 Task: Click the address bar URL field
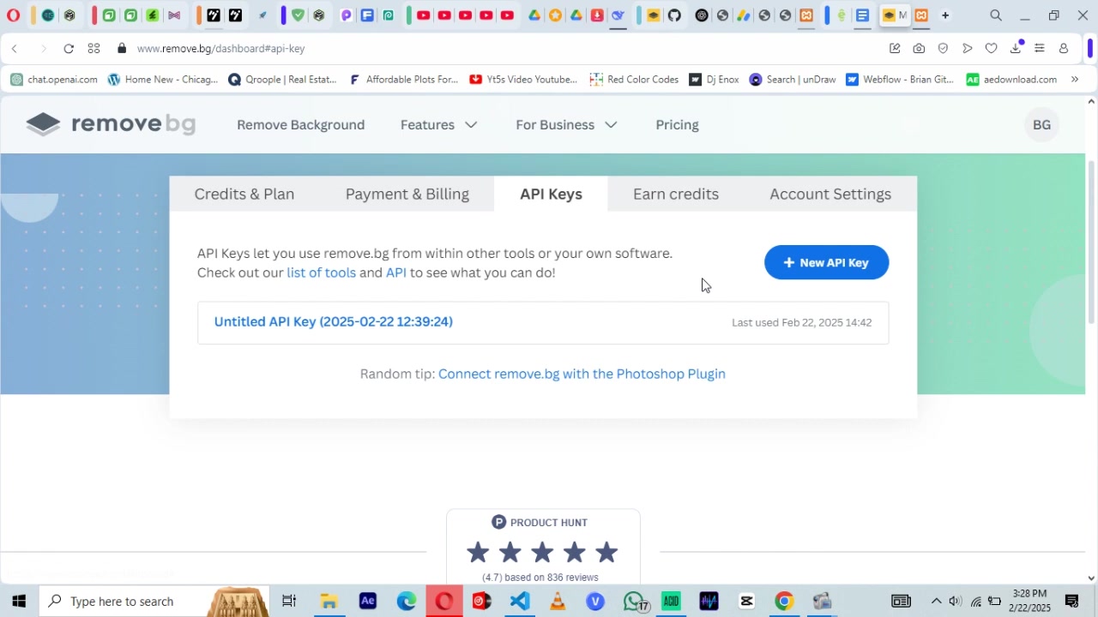coord(506,49)
